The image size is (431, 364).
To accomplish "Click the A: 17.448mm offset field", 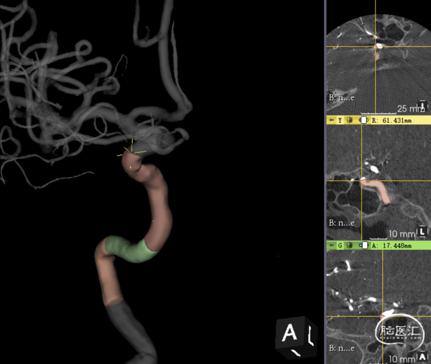I will pyautogui.click(x=392, y=246).
